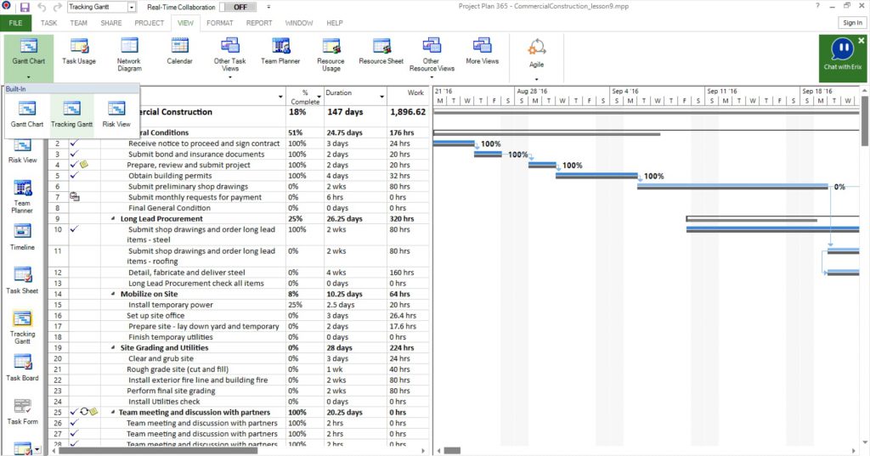Open the Resource Usage view
870x456 pixels.
pyautogui.click(x=330, y=53)
